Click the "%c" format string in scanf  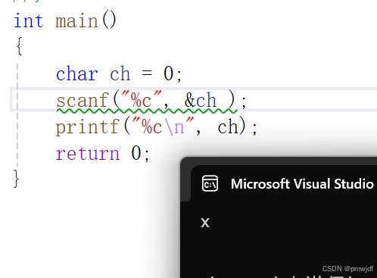click(141, 100)
